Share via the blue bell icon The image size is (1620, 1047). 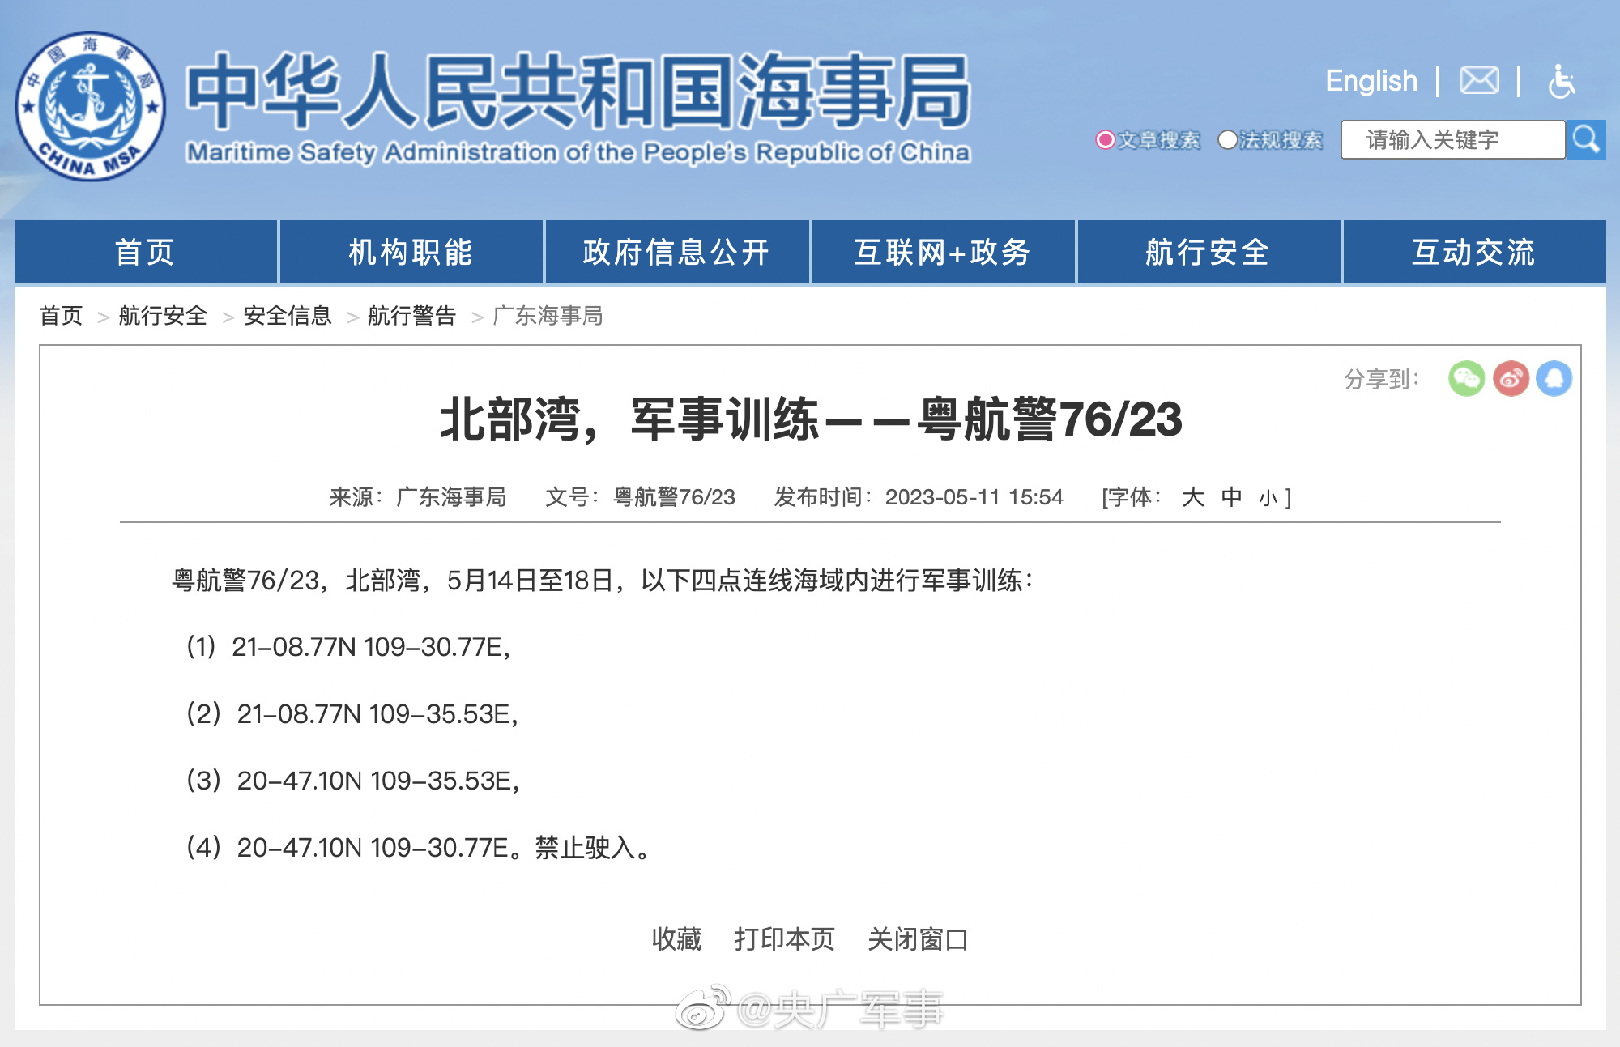(x=1554, y=378)
